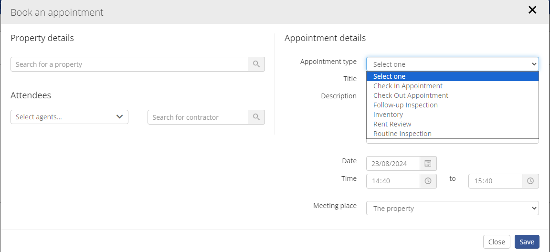Click the property search magnifier icon

click(x=256, y=64)
